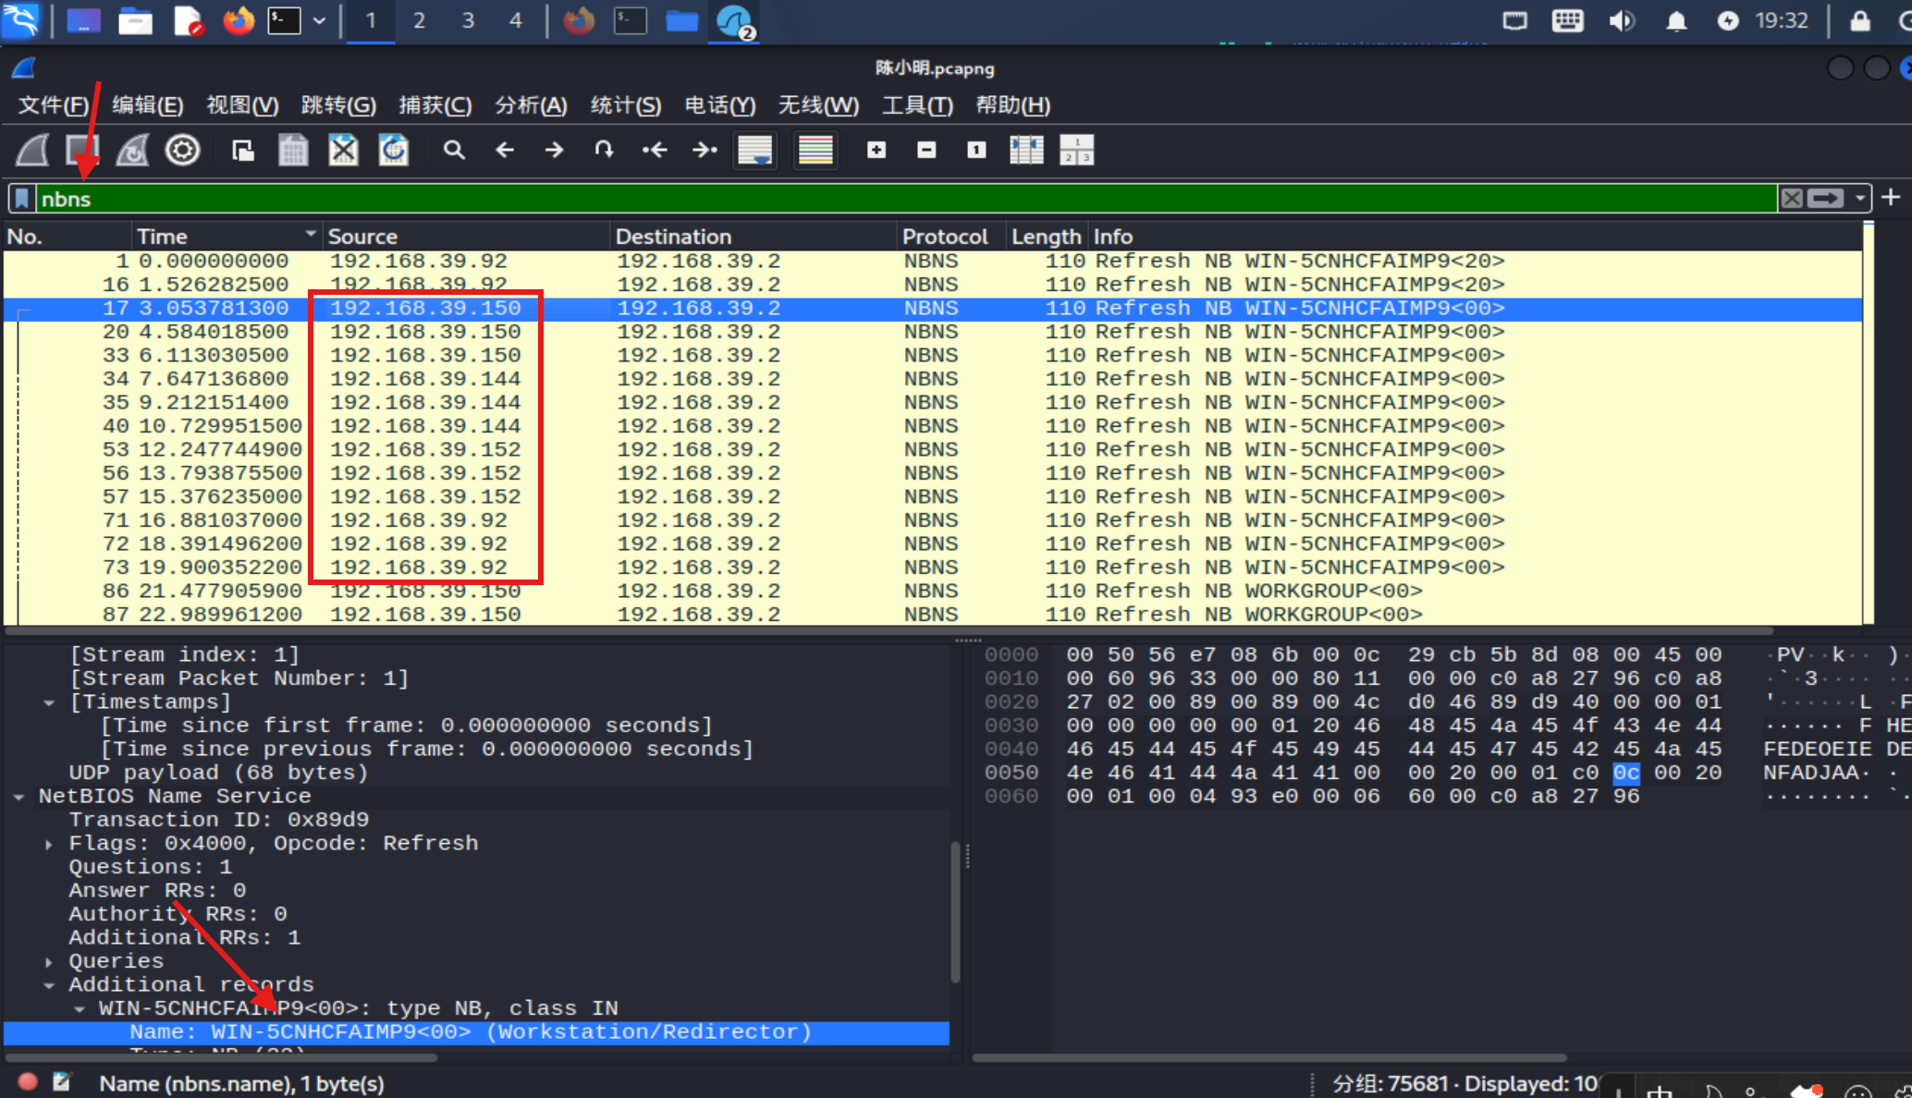Viewport: 1912px width, 1098px height.
Task: Jump to the last packet icon
Action: [705, 150]
